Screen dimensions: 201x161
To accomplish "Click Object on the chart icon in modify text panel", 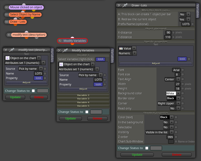I will pyautogui.click(x=7, y=58).
